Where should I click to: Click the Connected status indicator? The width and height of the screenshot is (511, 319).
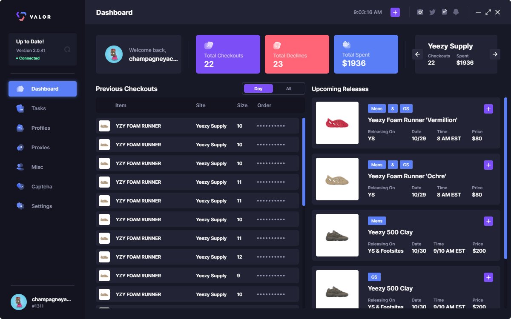coord(28,58)
